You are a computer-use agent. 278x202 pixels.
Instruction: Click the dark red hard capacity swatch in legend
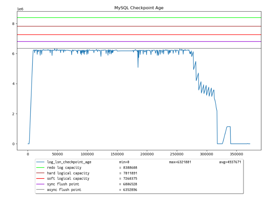[40, 173]
